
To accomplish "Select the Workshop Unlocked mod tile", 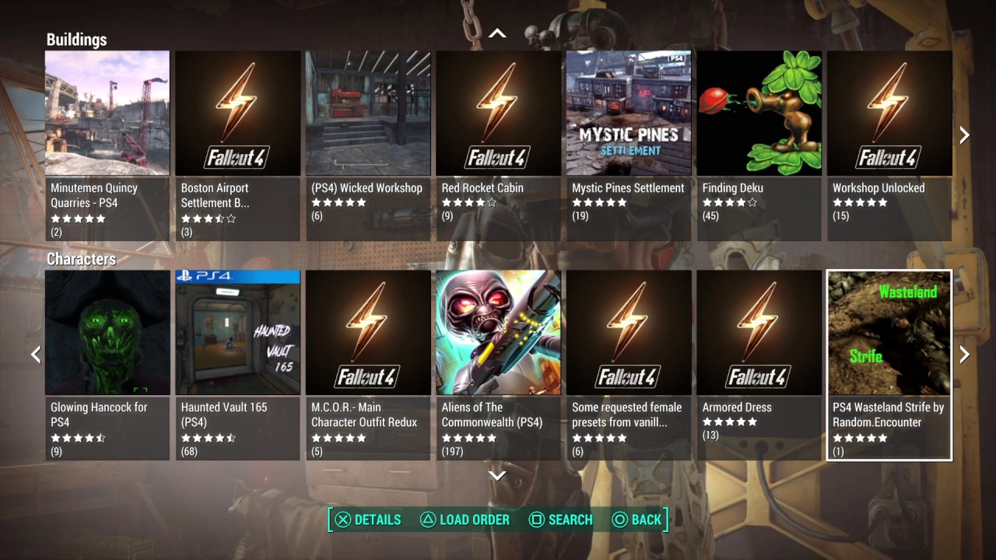I will pyautogui.click(x=889, y=146).
